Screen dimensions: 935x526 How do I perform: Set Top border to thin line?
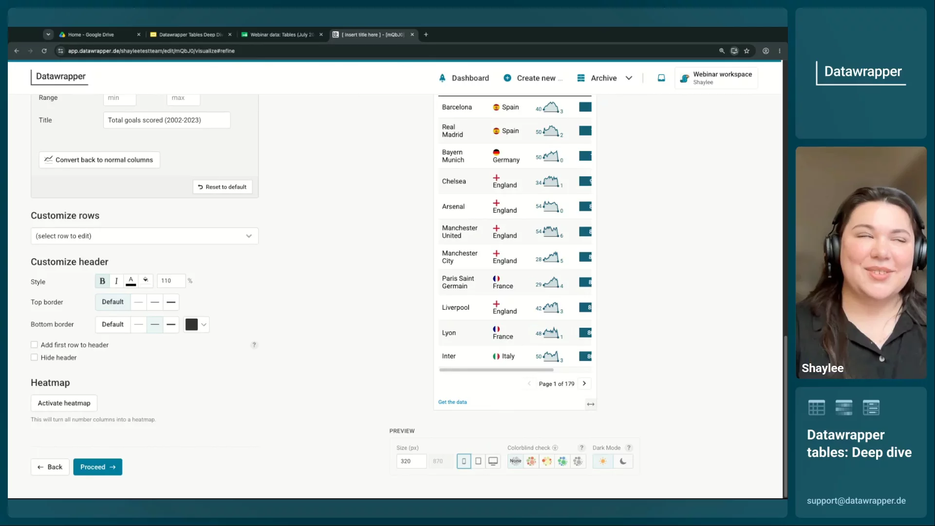[139, 302]
